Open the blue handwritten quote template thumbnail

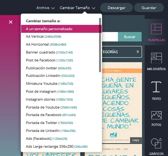click(x=122, y=102)
